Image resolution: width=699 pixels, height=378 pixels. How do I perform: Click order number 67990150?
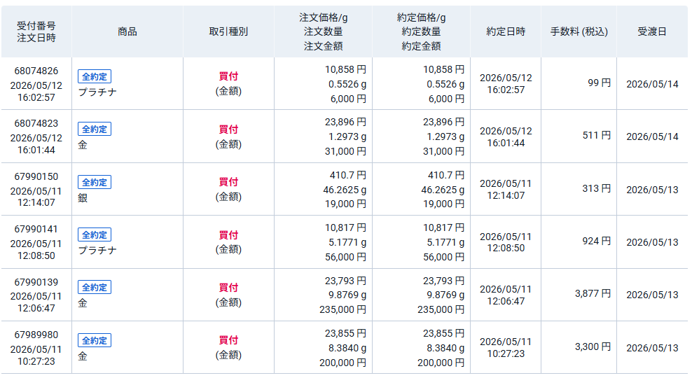(x=36, y=176)
